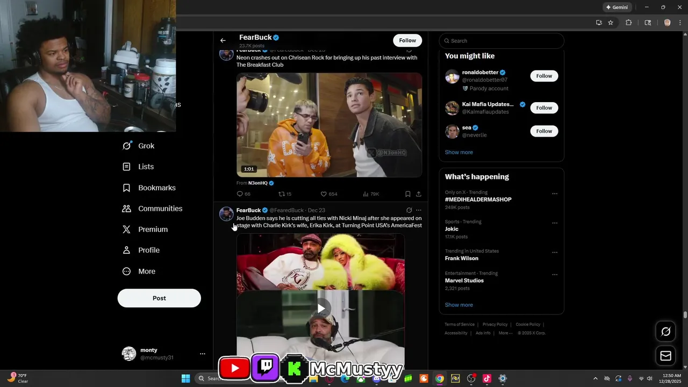Open Premium in the sidebar
688x387 pixels.
coord(146,229)
